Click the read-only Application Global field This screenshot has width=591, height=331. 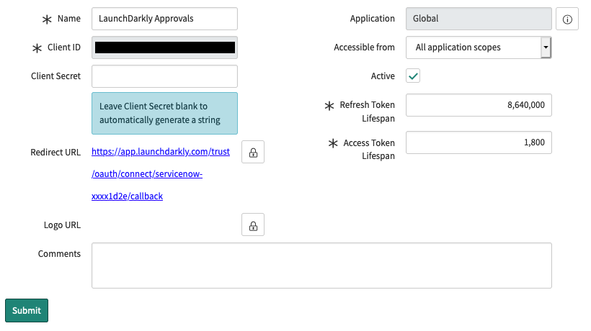[x=479, y=19]
